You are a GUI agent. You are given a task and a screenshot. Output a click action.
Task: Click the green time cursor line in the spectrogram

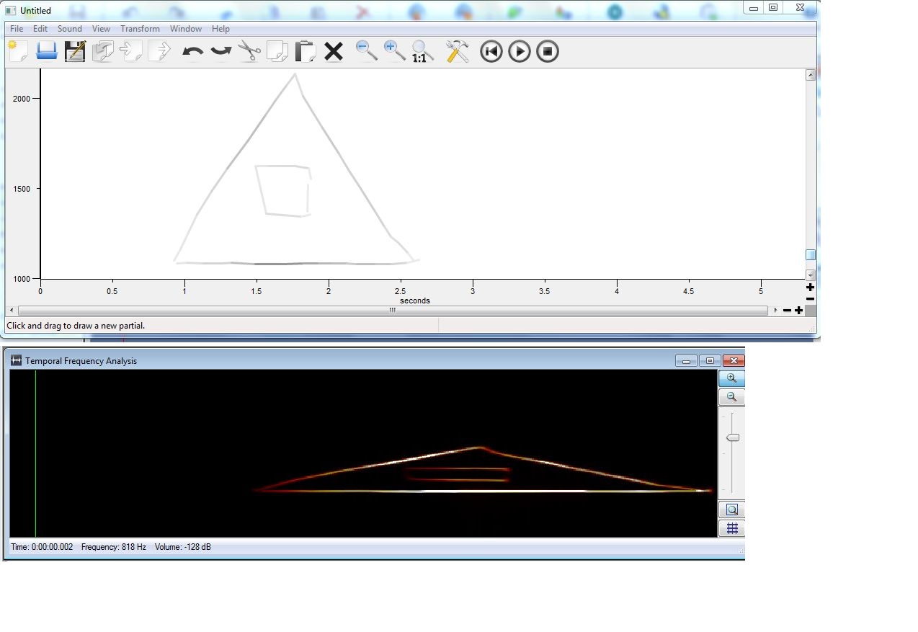pyautogui.click(x=35, y=453)
